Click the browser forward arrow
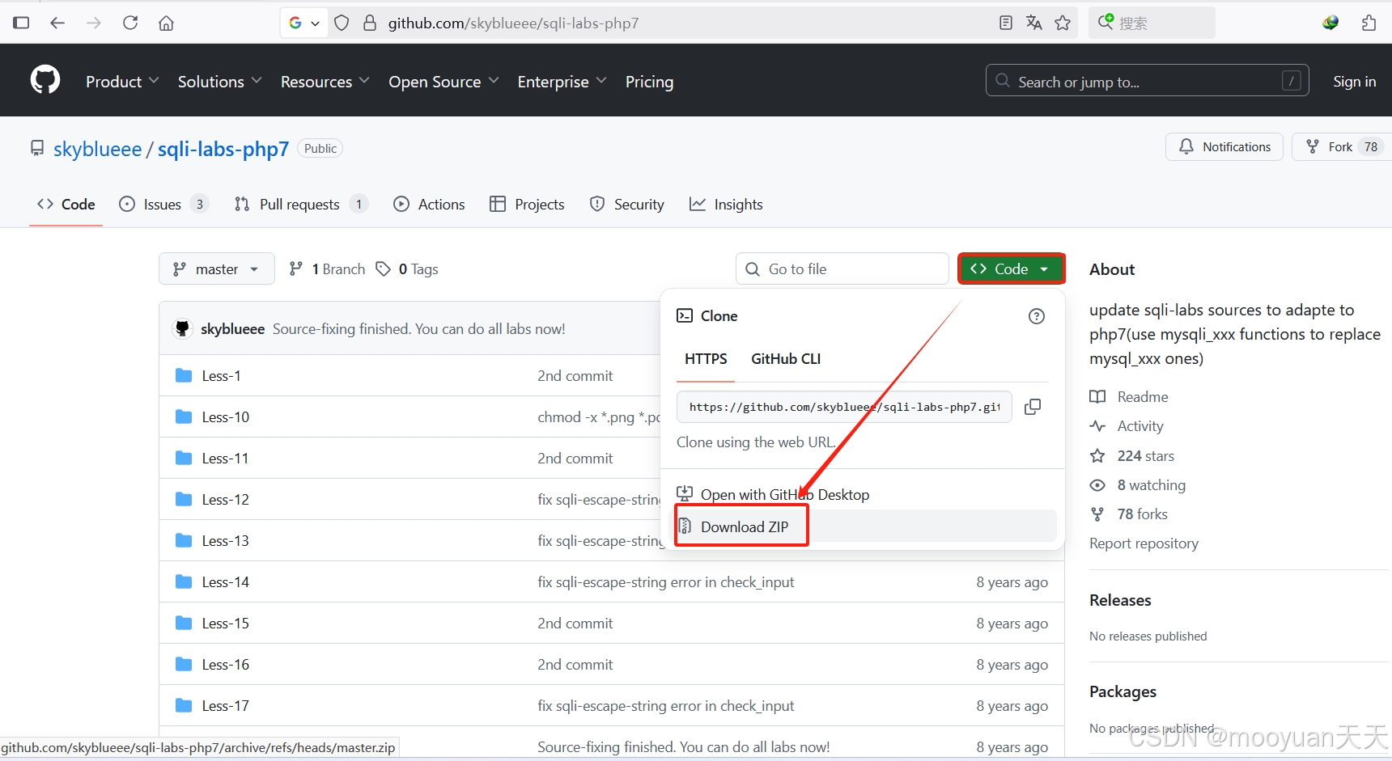This screenshot has width=1392, height=761. click(94, 23)
